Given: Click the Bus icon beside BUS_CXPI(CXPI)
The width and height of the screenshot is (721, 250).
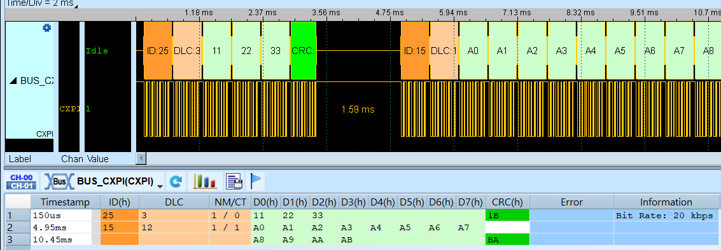Looking at the screenshot, I should pyautogui.click(x=59, y=181).
